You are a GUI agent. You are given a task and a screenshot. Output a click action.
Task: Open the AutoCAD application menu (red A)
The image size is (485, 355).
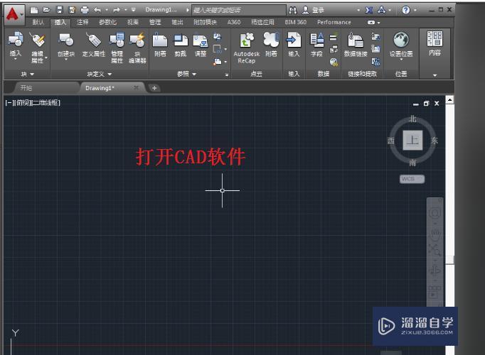click(x=14, y=14)
